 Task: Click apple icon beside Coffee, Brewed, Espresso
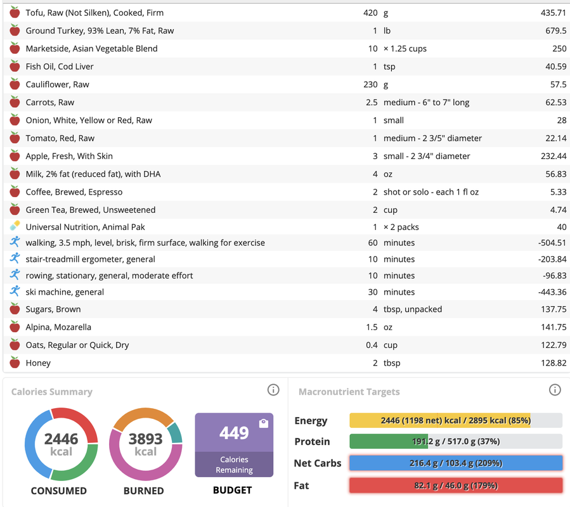coord(15,191)
